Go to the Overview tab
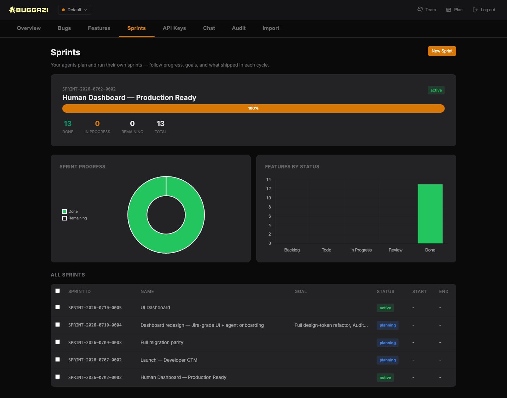This screenshot has width=507, height=398. 29,28
